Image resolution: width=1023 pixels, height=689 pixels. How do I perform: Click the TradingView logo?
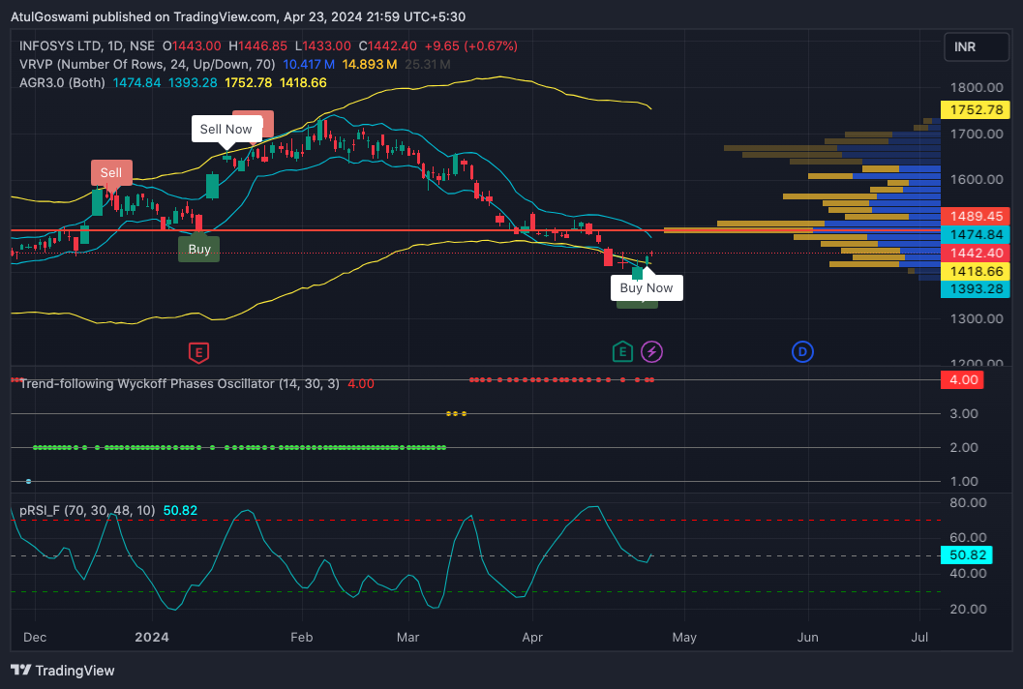tap(63, 670)
